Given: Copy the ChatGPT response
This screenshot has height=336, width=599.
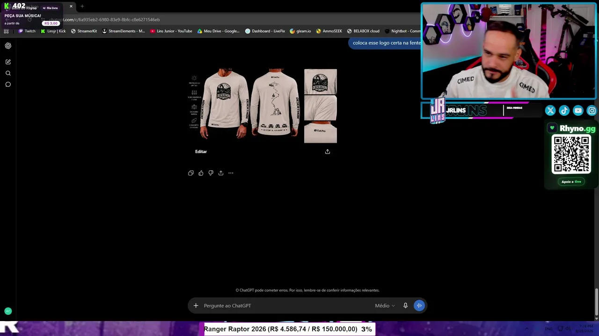Looking at the screenshot, I should click(191, 173).
